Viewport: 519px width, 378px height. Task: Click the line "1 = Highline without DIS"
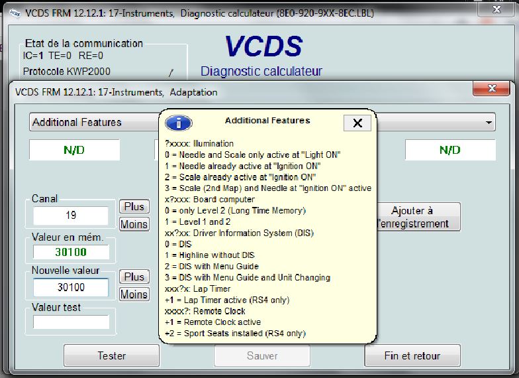209,255
